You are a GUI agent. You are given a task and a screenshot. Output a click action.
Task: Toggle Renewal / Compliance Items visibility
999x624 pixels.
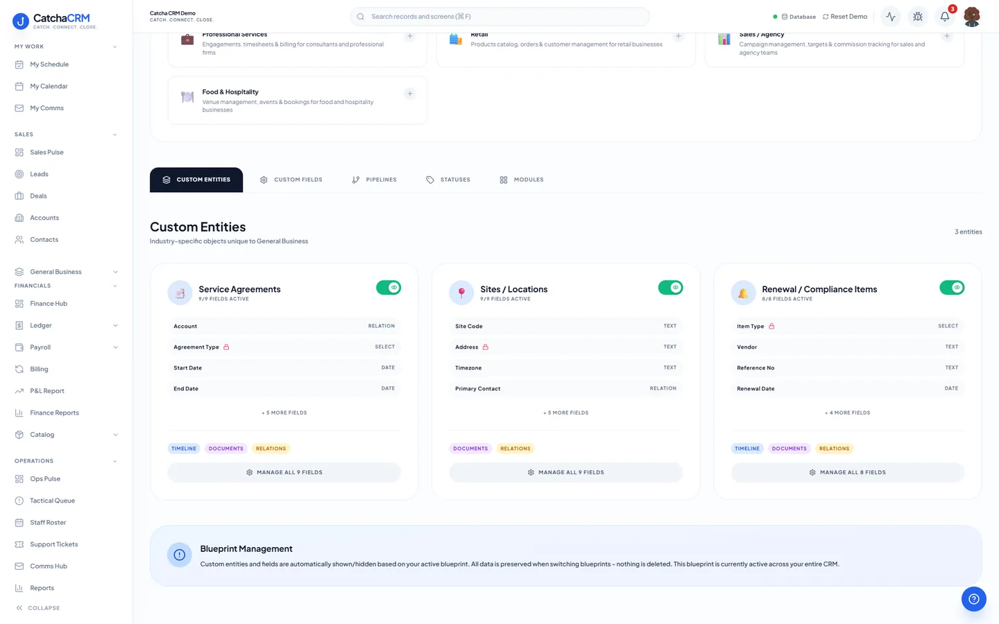(x=952, y=288)
